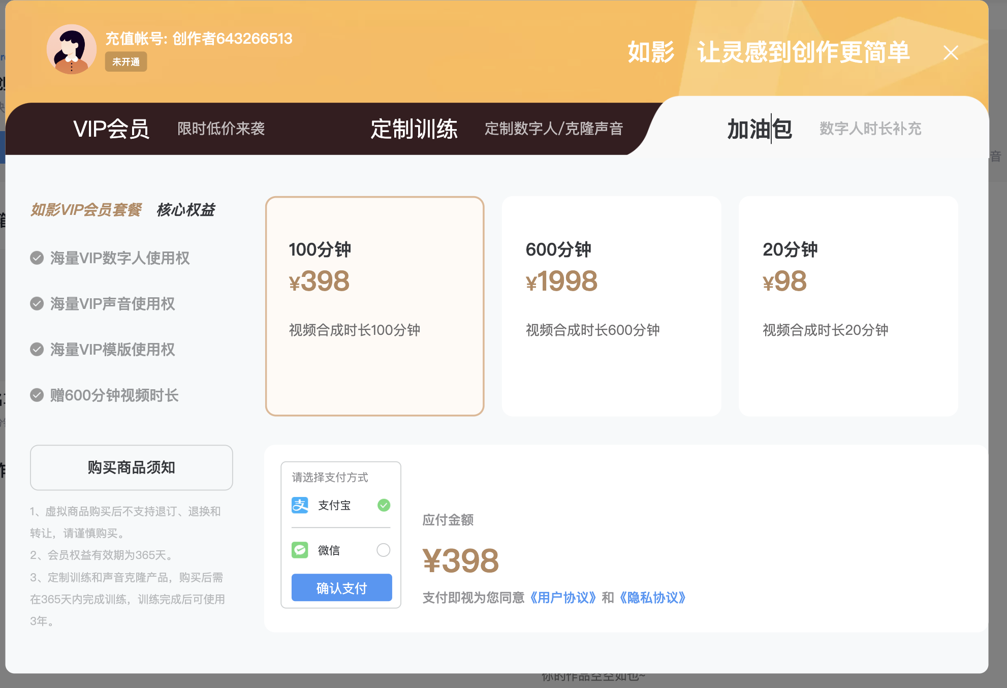Select 微信 payment radio button
Viewport: 1007px width, 688px height.
pyautogui.click(x=384, y=550)
